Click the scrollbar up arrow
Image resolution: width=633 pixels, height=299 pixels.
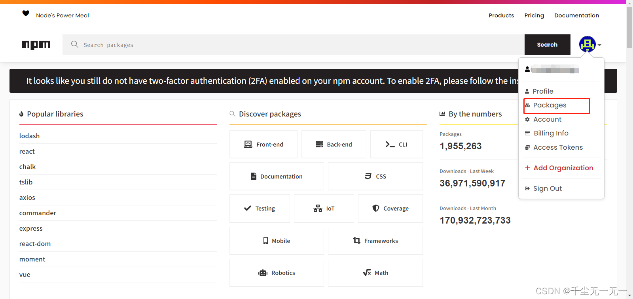point(629,3)
